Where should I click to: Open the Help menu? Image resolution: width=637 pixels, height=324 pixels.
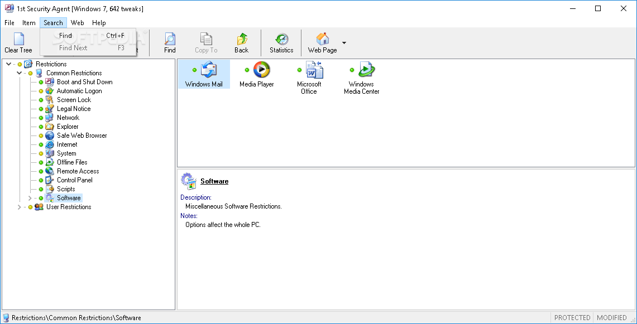pos(99,23)
